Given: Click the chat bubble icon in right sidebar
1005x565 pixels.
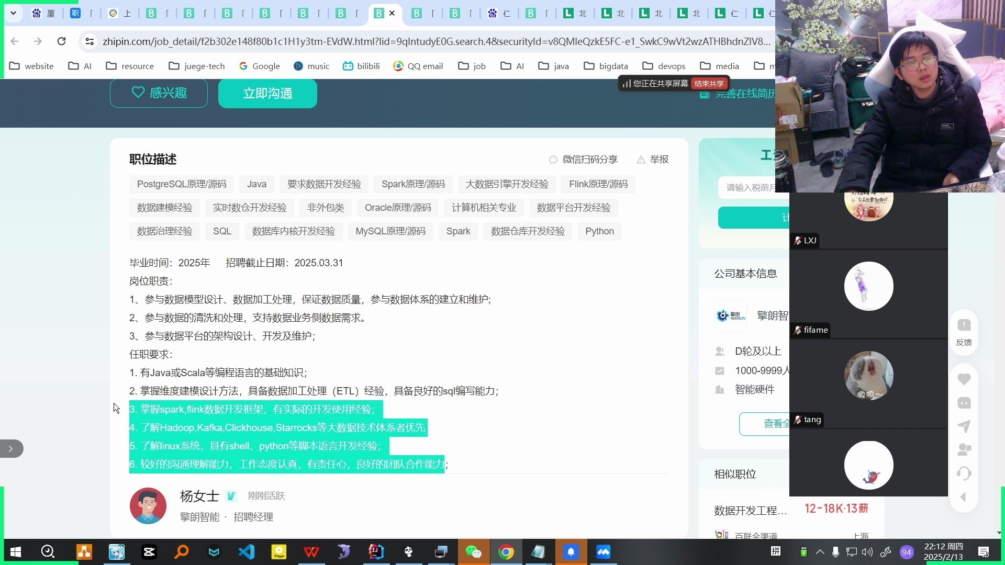Looking at the screenshot, I should point(964,403).
